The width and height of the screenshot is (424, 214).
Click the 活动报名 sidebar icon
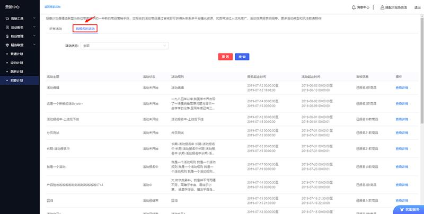click(x=6, y=26)
